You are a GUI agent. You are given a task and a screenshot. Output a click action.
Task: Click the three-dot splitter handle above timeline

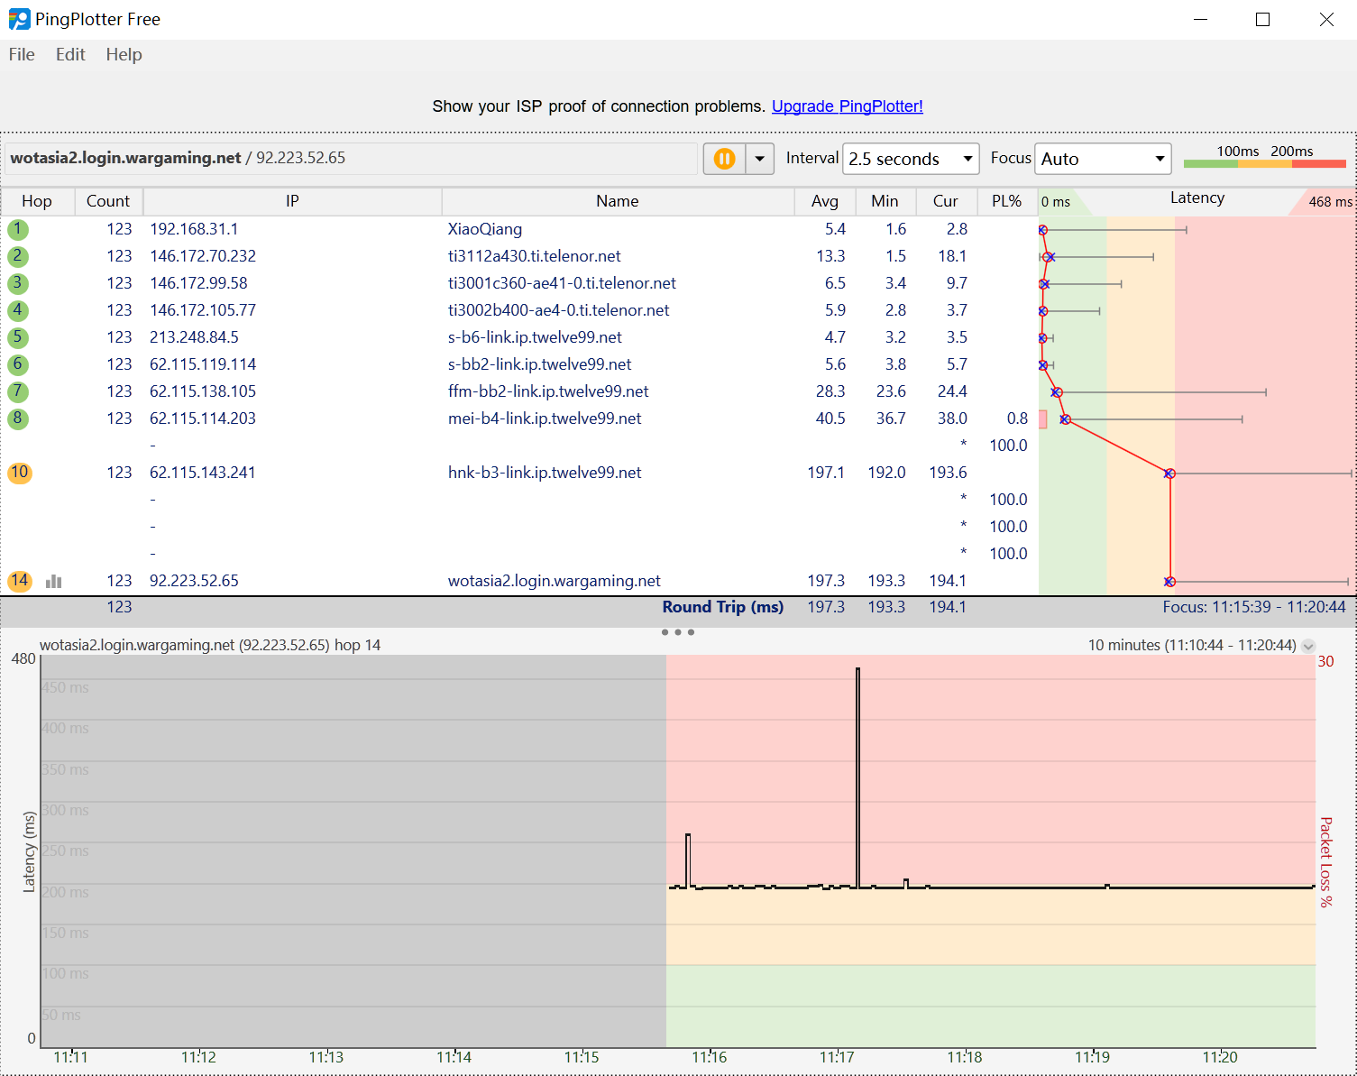(678, 632)
